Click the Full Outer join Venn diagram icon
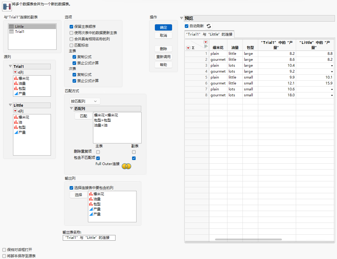The height and width of the screenshot is (259, 337). [126, 166]
